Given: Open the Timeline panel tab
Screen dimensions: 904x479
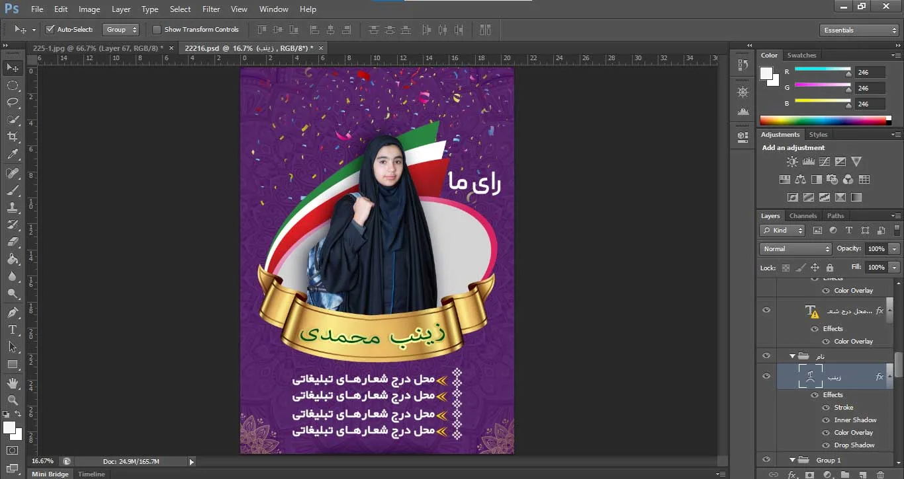Looking at the screenshot, I should (x=91, y=474).
